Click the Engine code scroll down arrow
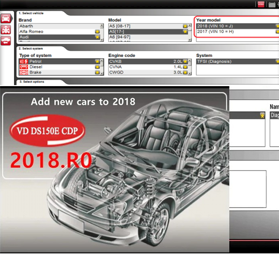The height and width of the screenshot is (279, 279). [x=190, y=73]
